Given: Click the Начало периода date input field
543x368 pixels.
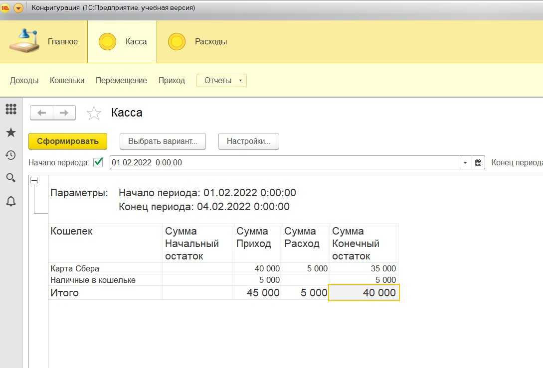Looking at the screenshot, I should pyautogui.click(x=284, y=163).
